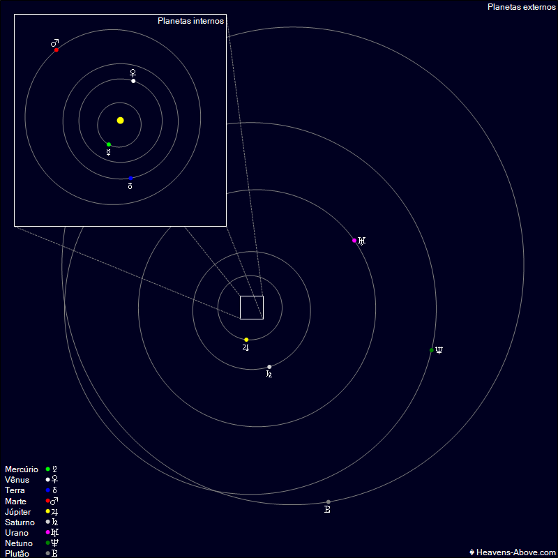Viewport: 558px width, 558px height.
Task: Click the 'Planetas internos' inset title
Action: [190, 21]
